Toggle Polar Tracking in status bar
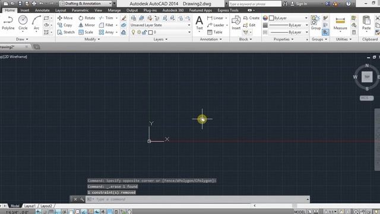This screenshot has height=214, width=380. [64, 212]
